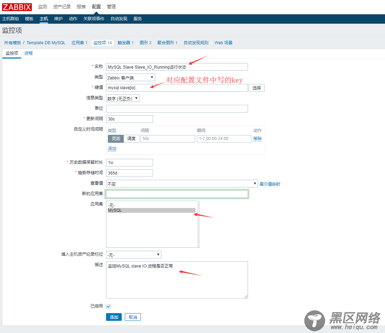Click the 描述 text area
Screen dimensions: 385x333
click(177, 280)
